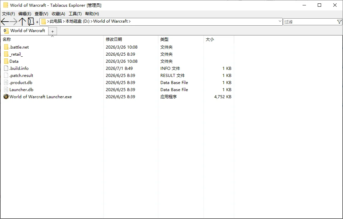The width and height of the screenshot is (343, 219).
Task: Switch to the World of Warcraft tab
Action: (24, 31)
